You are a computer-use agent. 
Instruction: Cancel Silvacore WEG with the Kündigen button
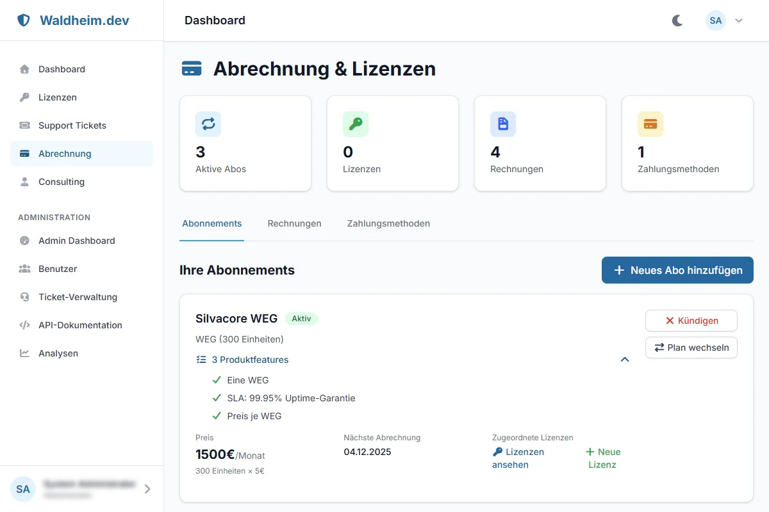tap(691, 321)
